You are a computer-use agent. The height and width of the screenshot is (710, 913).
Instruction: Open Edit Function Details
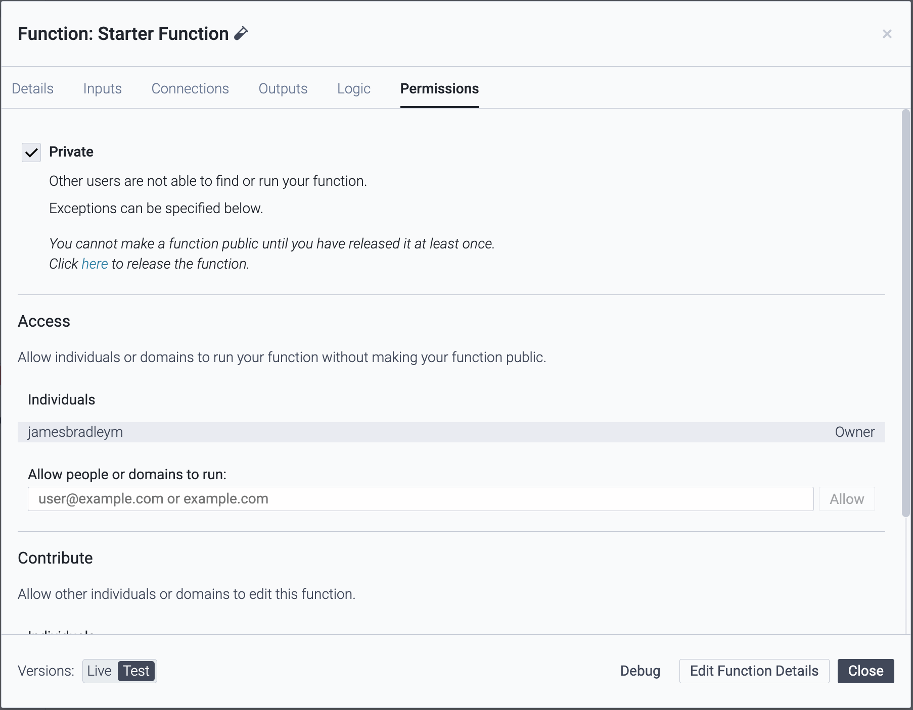click(x=754, y=671)
